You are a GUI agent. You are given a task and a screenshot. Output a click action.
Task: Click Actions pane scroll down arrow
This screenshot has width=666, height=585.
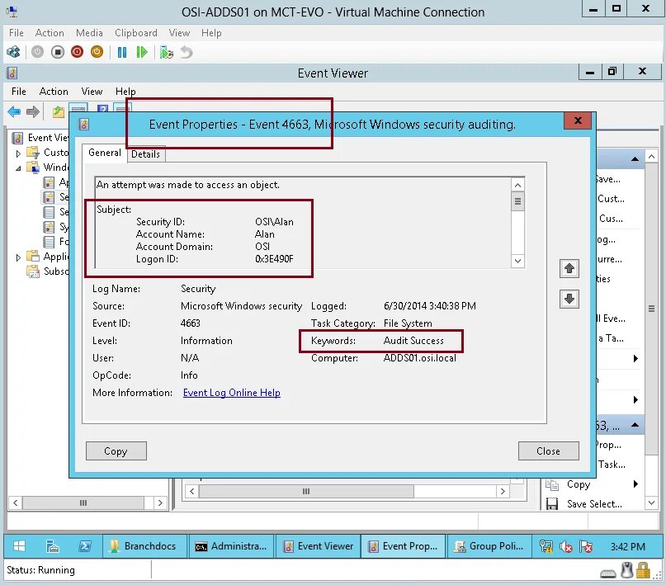pos(652,502)
